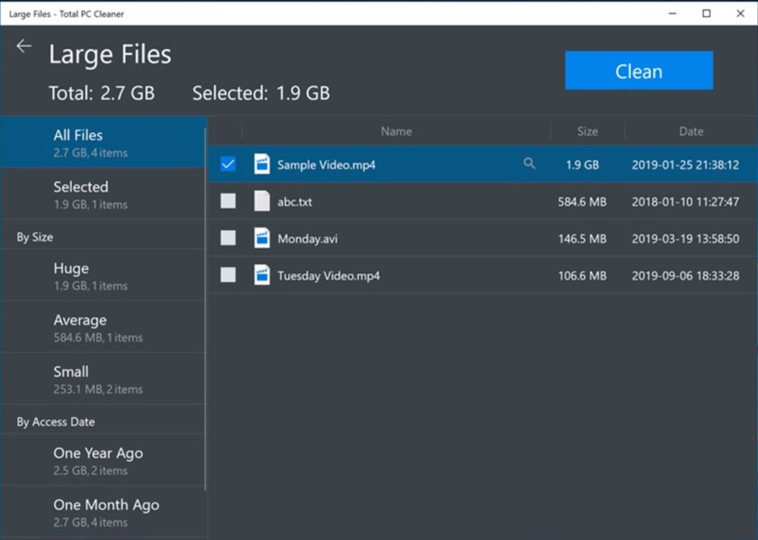Click the date 2019-09-06 18:33:28
Screen dimensions: 758x540
click(x=686, y=276)
